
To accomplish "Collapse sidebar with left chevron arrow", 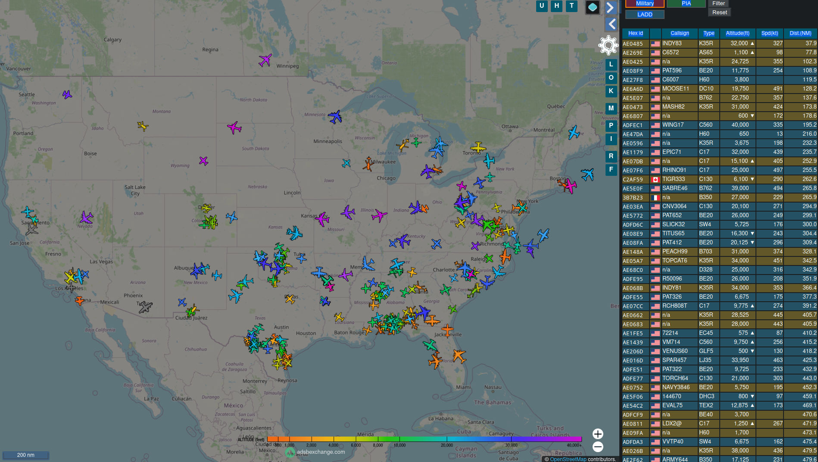I will coord(612,24).
